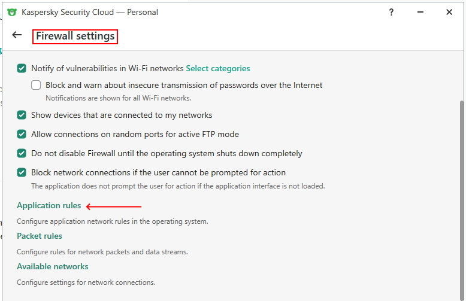Toggle Block network connections without user prompt
466x301 pixels.
click(x=22, y=173)
